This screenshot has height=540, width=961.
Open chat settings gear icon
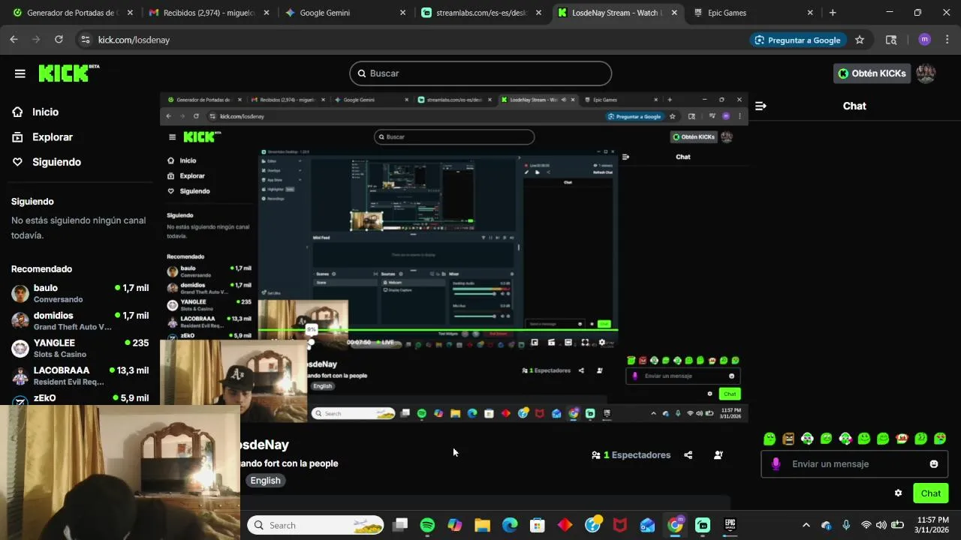tap(898, 493)
